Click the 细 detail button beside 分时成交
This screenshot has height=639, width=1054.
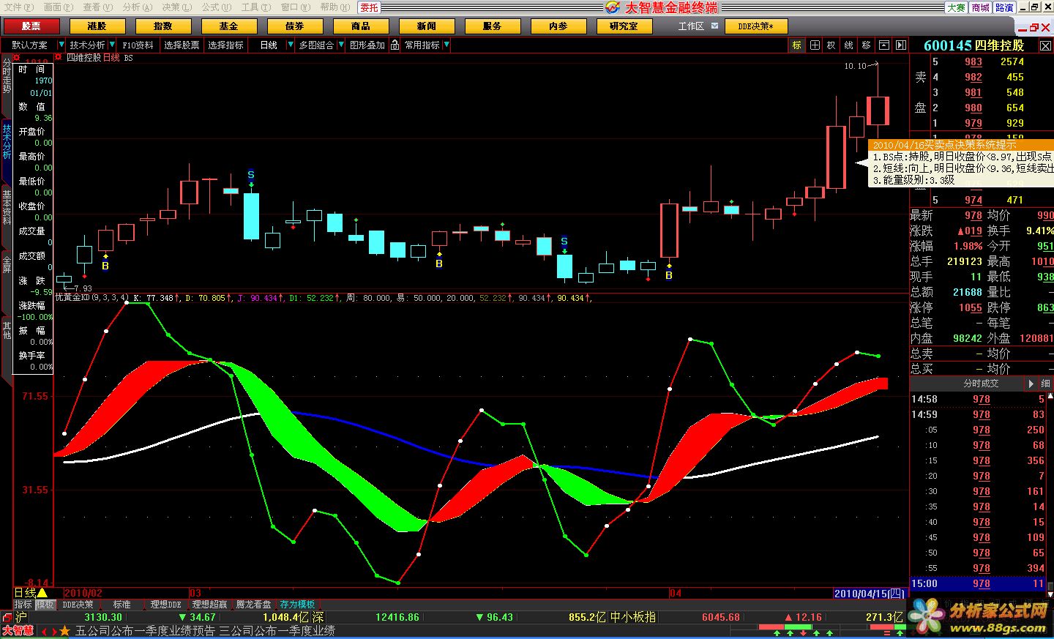pos(1045,384)
